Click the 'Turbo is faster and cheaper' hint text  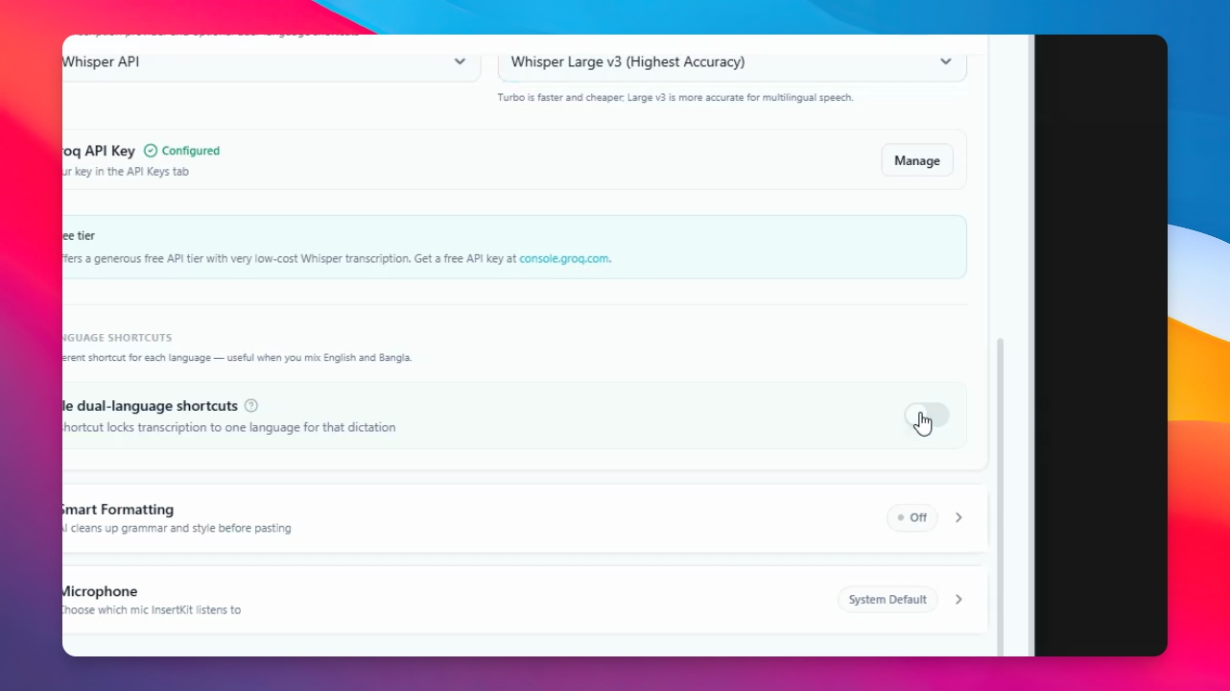675,97
